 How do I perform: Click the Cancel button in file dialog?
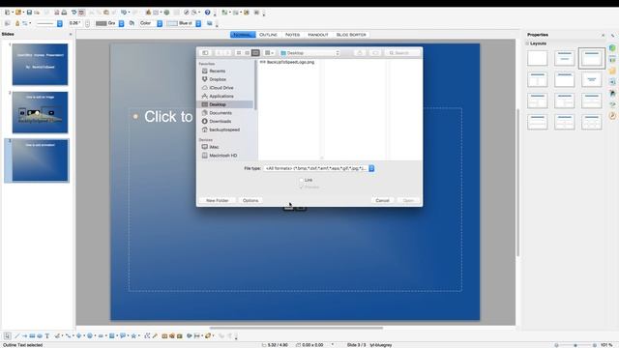coord(382,200)
